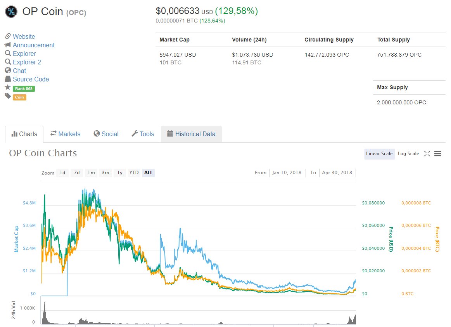
Task: Open the To date picker
Action: [x=337, y=173]
